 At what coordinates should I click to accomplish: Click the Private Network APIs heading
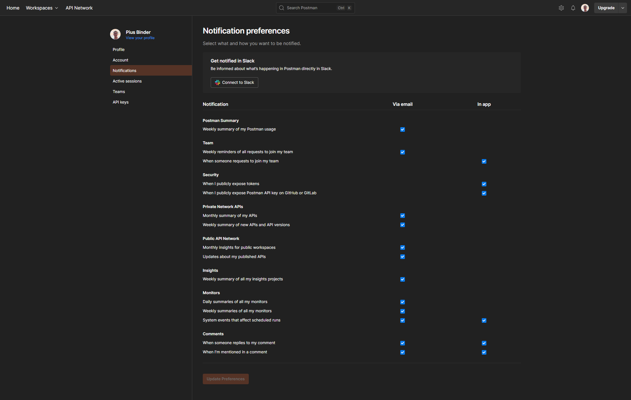coord(223,207)
